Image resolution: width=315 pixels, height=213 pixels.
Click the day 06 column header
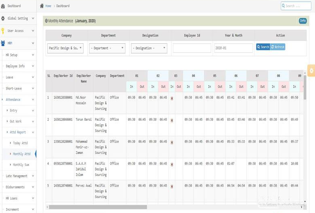click(x=236, y=76)
